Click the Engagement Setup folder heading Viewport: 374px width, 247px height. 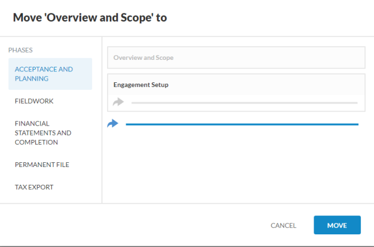pos(141,85)
